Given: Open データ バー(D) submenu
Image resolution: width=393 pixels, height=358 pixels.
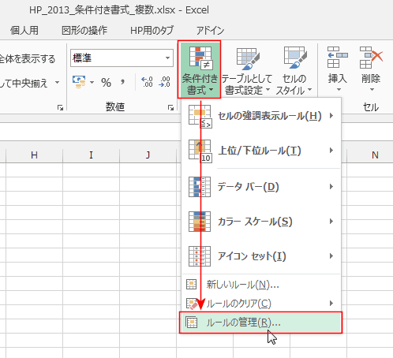Looking at the screenshot, I should click(261, 187).
